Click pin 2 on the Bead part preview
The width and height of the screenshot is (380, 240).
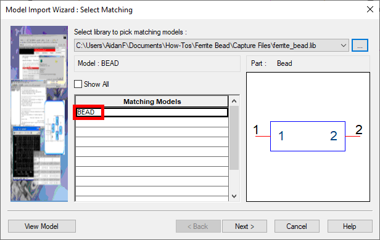[x=353, y=137]
